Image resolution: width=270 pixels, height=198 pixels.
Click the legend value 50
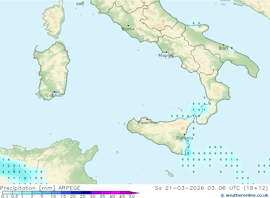click(x=132, y=196)
